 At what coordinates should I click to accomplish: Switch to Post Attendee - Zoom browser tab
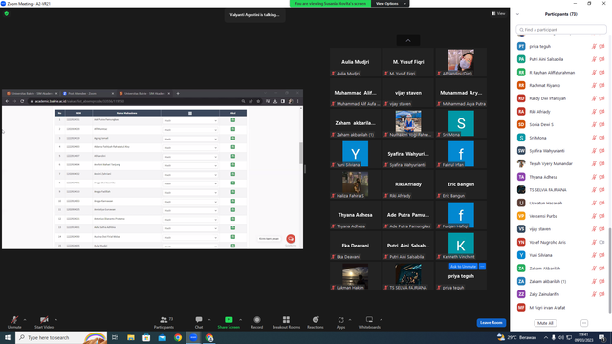(x=88, y=94)
